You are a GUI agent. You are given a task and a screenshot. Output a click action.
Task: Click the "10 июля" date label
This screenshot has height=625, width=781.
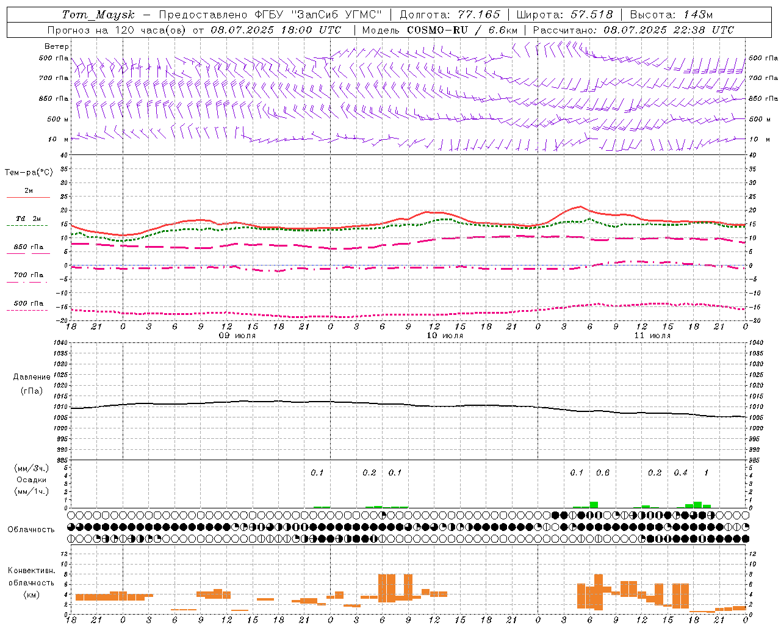445,336
